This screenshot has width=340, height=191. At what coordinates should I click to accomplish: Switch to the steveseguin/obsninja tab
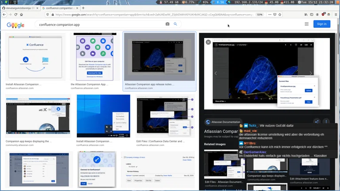pyautogui.click(x=20, y=8)
